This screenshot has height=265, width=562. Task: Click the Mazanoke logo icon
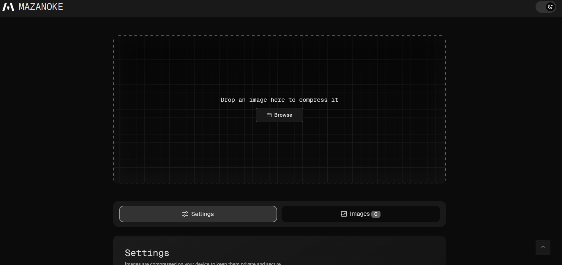(x=8, y=7)
